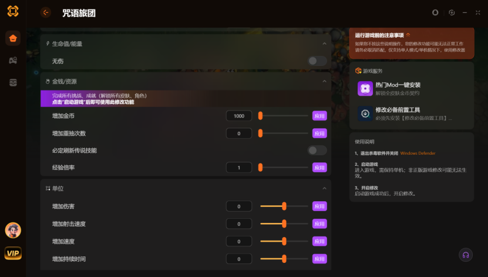Viewport: 488px width, 277px height.
Task: Collapse the 运行游戏前的注意事项 notice
Action: coord(408,35)
